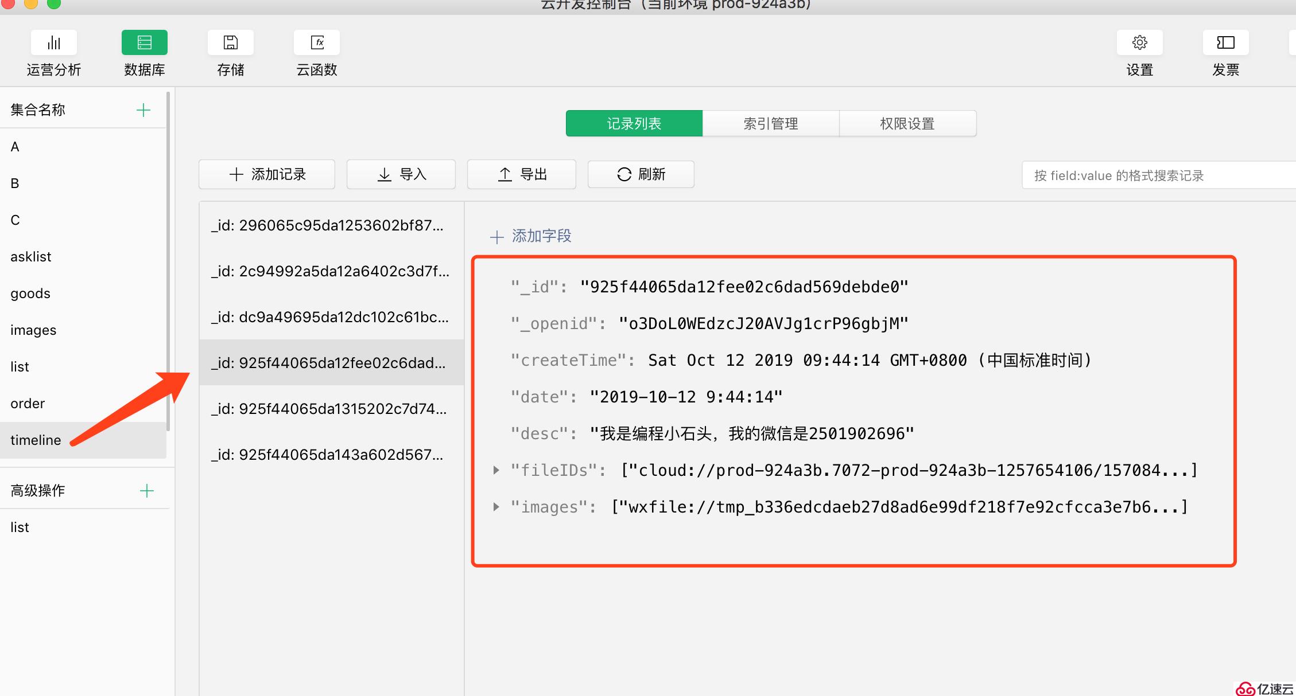Click the 高级操作 header label

coord(38,491)
